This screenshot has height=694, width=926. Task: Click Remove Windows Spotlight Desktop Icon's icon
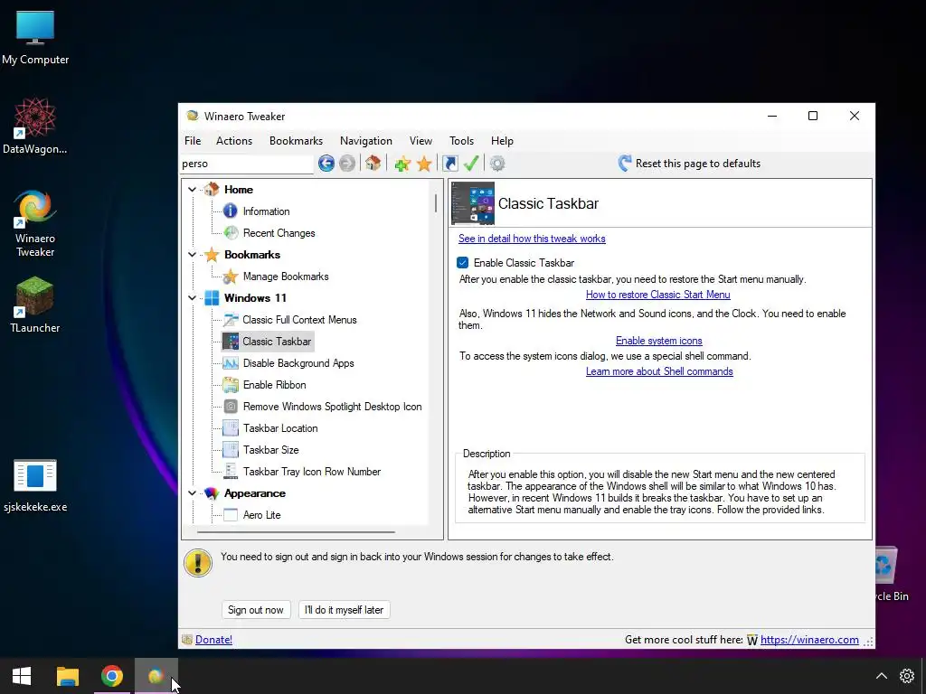pyautogui.click(x=231, y=407)
